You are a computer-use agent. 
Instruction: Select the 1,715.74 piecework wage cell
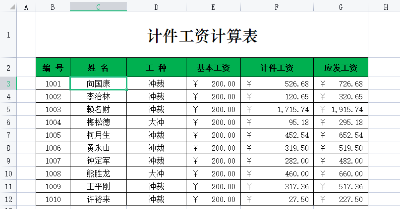[x=277, y=109]
